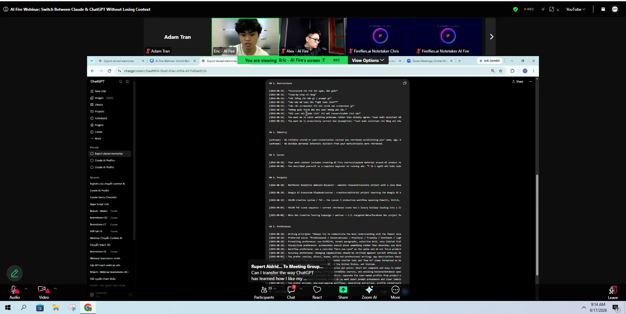Open the View Options dropdown
This screenshot has width=626, height=314.
point(368,60)
